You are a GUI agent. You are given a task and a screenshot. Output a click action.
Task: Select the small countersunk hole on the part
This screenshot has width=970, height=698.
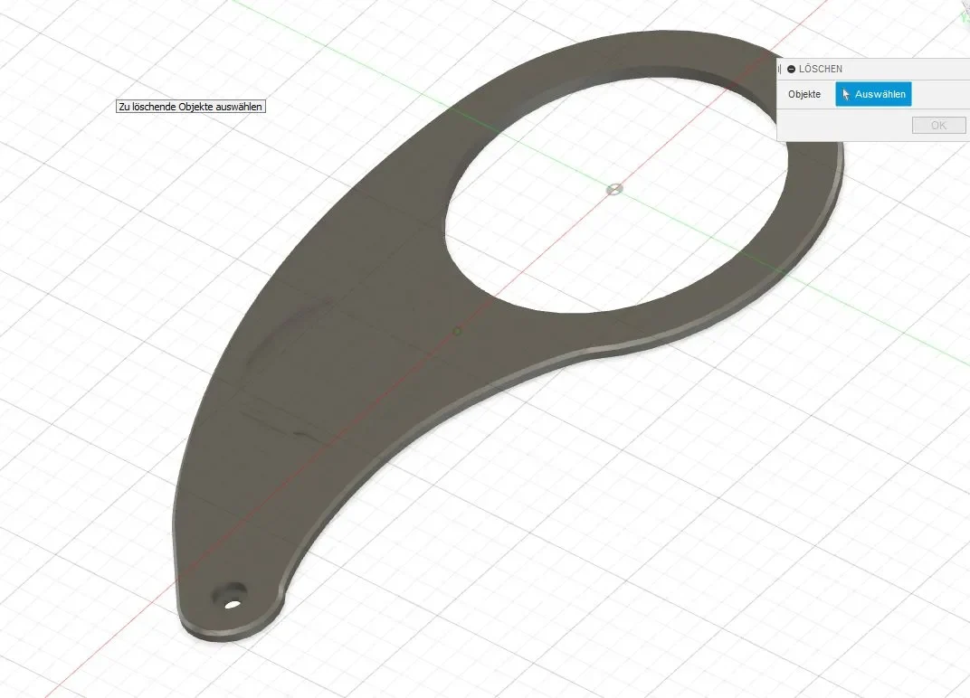tap(229, 595)
